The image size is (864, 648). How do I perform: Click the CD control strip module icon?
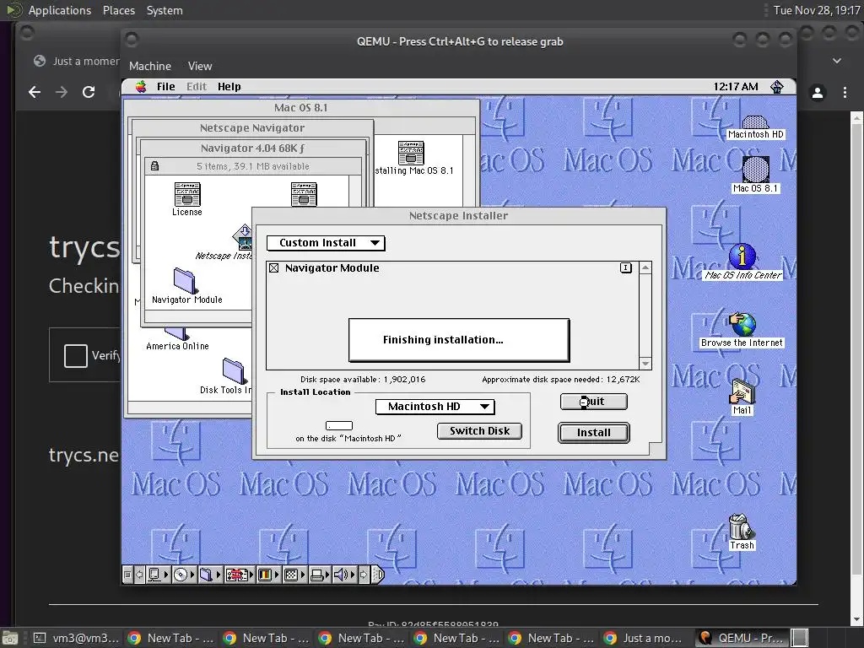pos(181,575)
